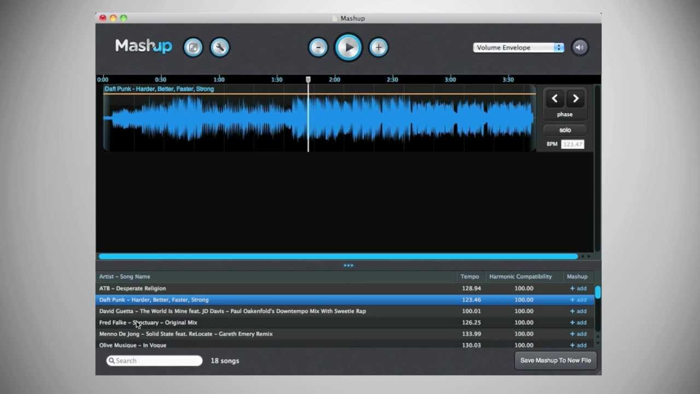Add ATB – Desperate Religion to mashup

click(x=578, y=288)
